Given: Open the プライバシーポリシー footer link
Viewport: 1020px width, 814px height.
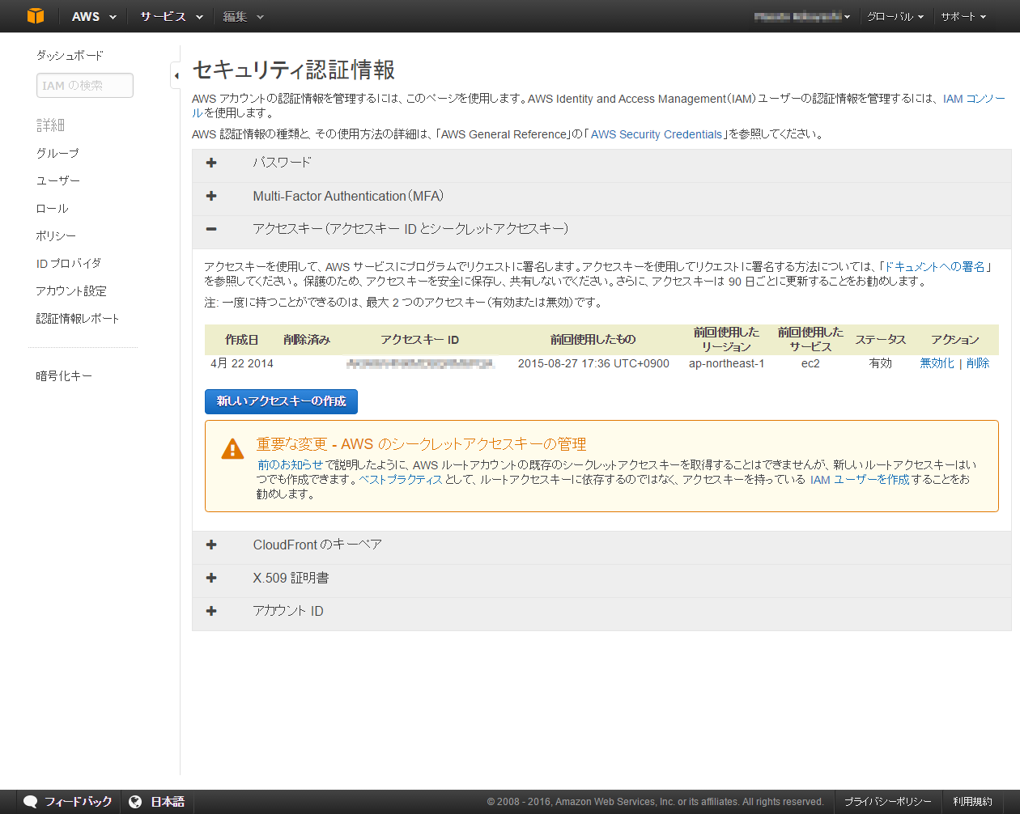Looking at the screenshot, I should click(888, 802).
